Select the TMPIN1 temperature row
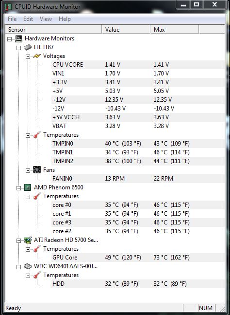The width and height of the screenshot is (230, 315). tap(138, 152)
